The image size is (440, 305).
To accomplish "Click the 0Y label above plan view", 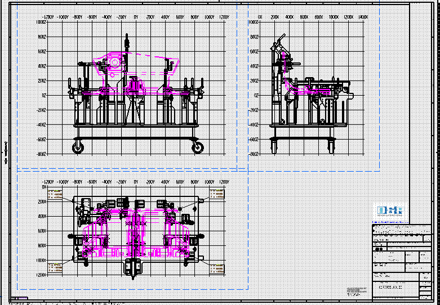I will (x=136, y=182).
